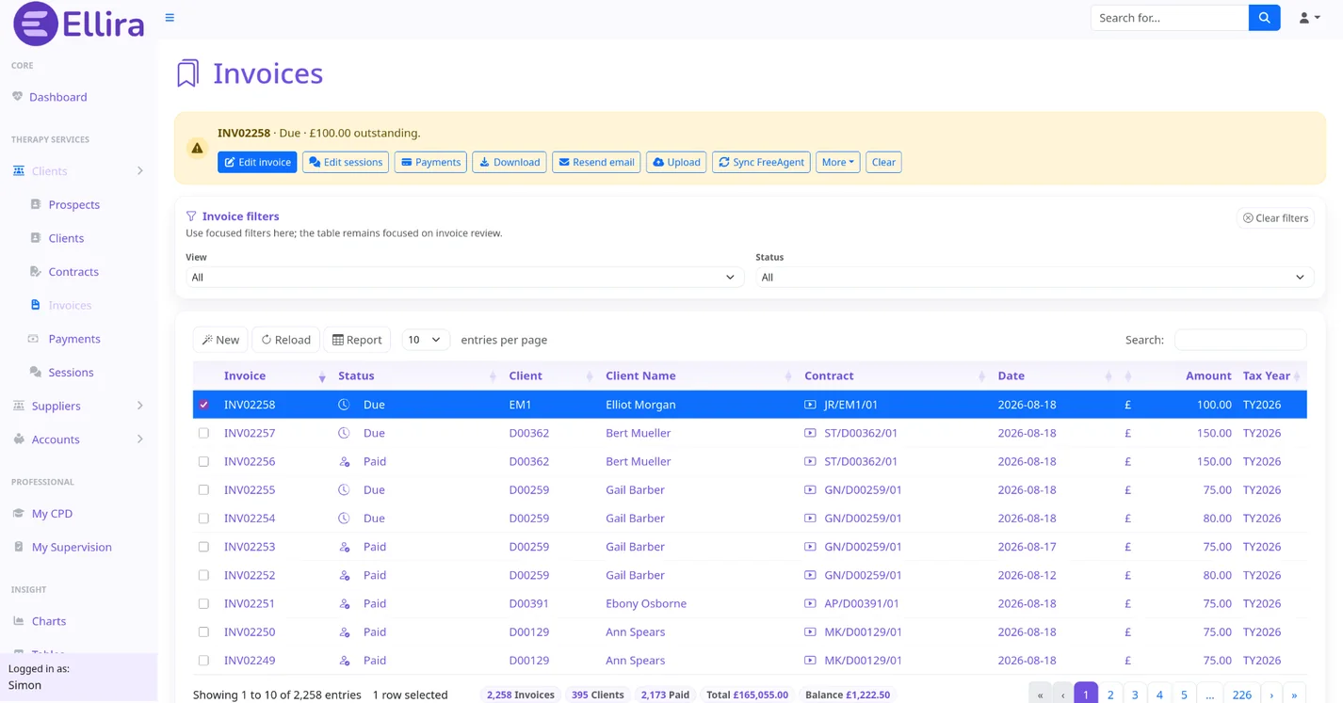Select the checkbox for INV02253
The width and height of the screenshot is (1343, 703).
203,547
